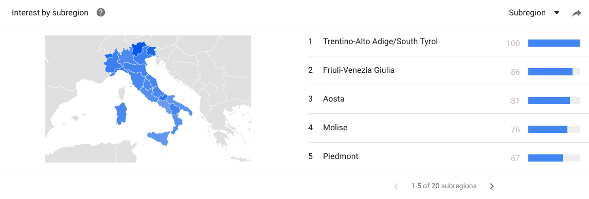The width and height of the screenshot is (589, 199).
Task: Open the help icon beside Interest by subregion
Action: [101, 13]
